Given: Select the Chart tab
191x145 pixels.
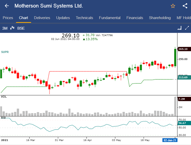Looking at the screenshot, I should (24, 18).
